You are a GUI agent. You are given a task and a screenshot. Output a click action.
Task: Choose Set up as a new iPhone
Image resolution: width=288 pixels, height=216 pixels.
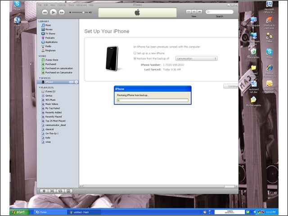135,53
